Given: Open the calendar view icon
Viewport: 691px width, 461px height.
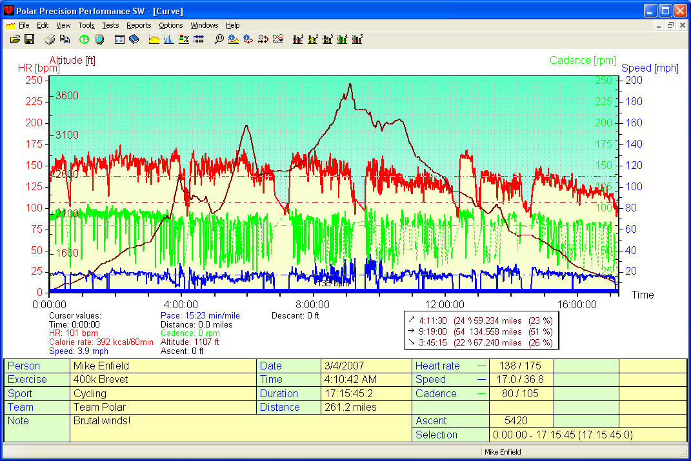Looking at the screenshot, I should click(119, 39).
